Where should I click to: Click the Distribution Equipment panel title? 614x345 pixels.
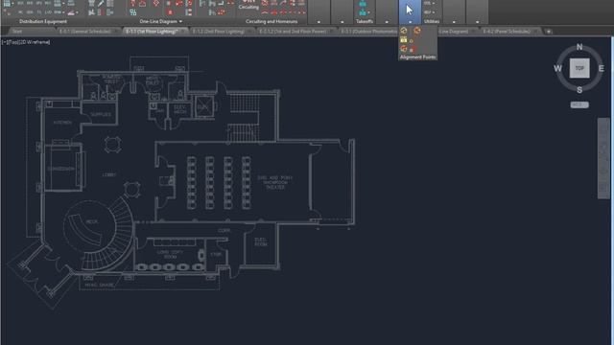pyautogui.click(x=43, y=21)
